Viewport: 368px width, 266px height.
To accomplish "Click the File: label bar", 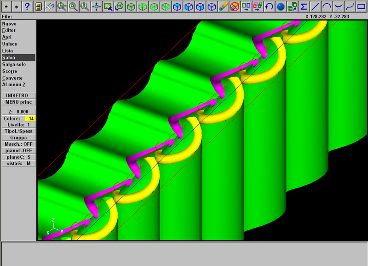I will tap(7, 17).
